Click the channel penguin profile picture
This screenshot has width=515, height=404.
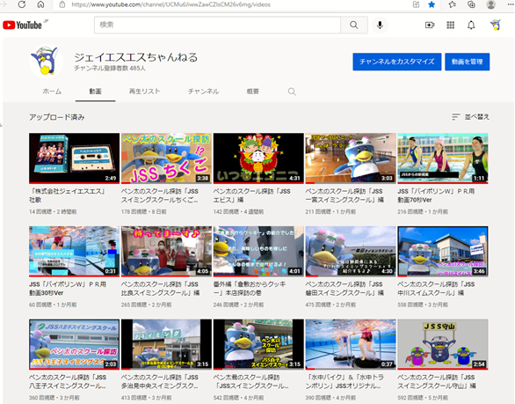[x=46, y=62]
